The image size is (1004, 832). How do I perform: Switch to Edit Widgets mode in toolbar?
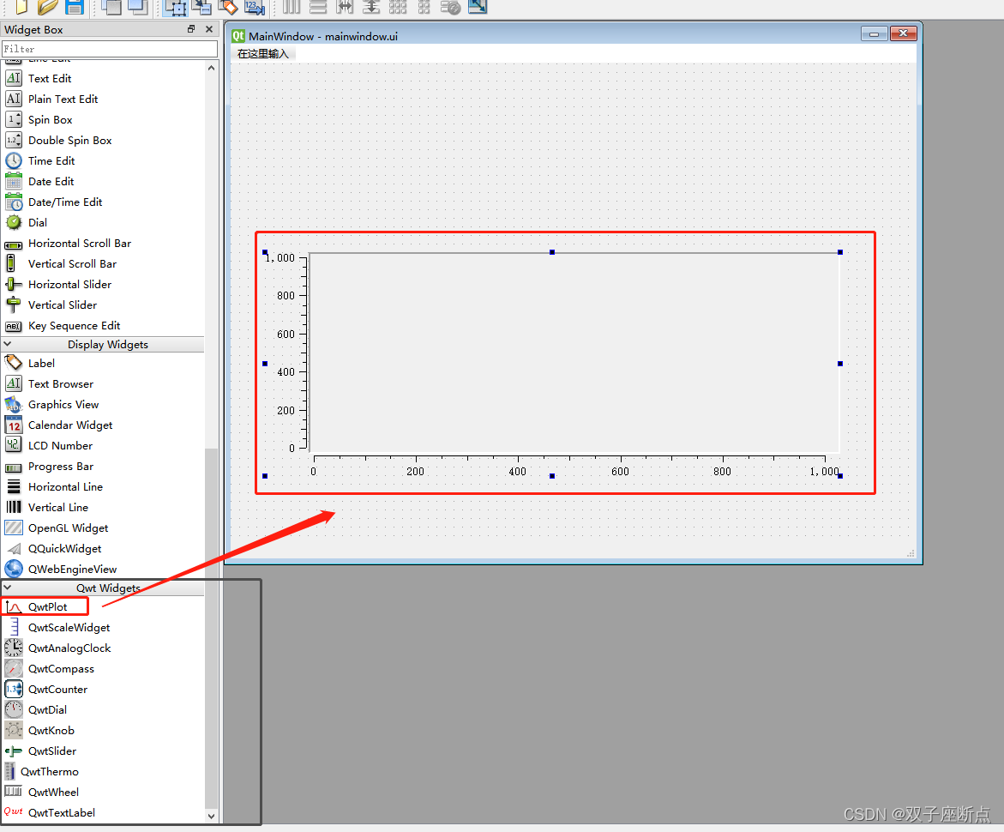click(x=175, y=7)
